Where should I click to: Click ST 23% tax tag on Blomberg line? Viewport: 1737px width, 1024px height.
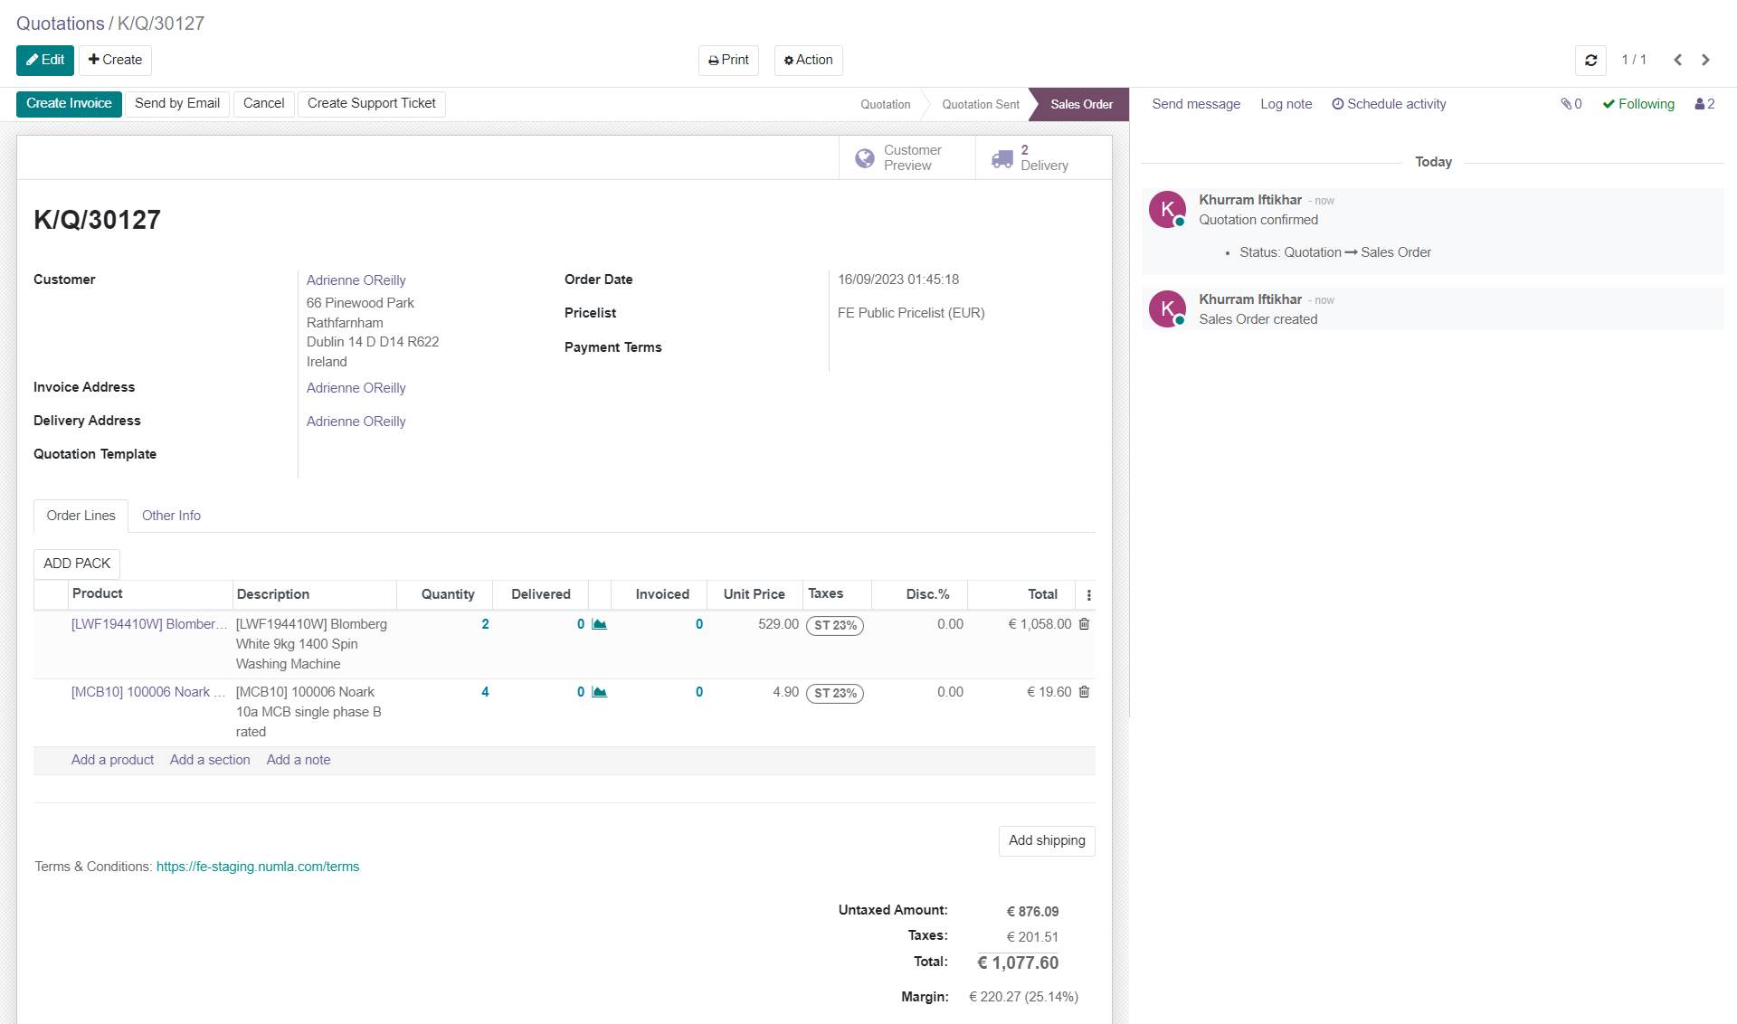point(835,626)
